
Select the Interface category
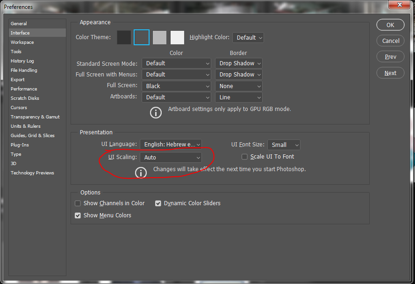[x=37, y=33]
